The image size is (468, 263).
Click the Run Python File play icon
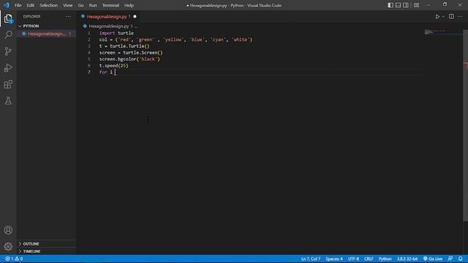click(437, 17)
